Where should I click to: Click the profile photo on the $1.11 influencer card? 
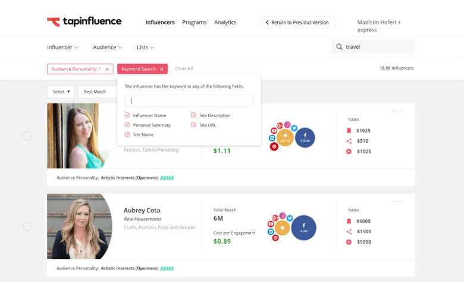pyautogui.click(x=79, y=136)
